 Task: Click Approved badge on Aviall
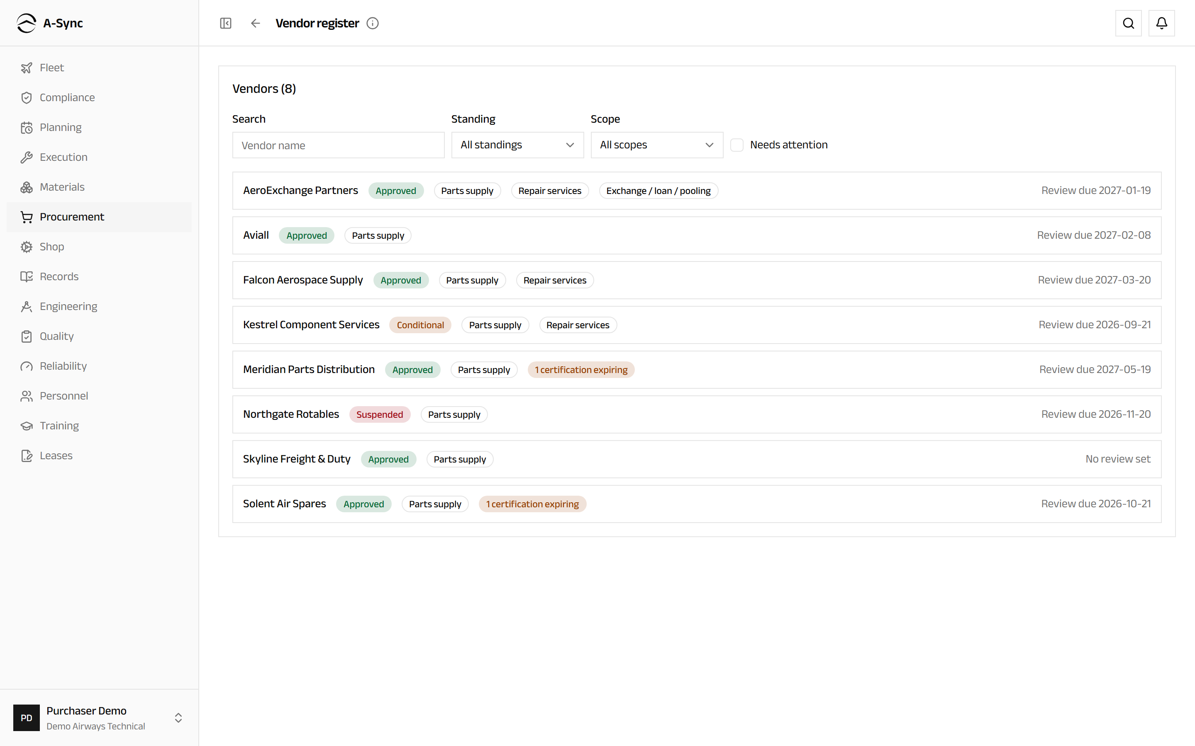(307, 236)
